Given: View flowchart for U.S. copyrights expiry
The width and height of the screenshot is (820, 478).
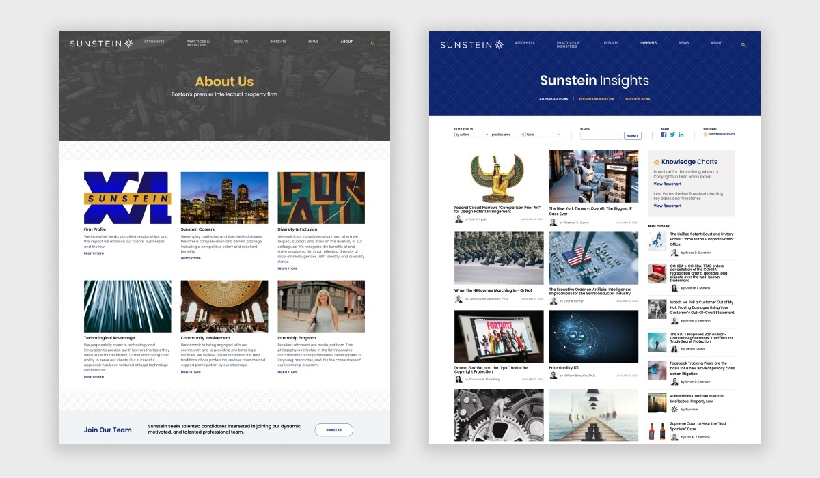Looking at the screenshot, I should (x=668, y=184).
